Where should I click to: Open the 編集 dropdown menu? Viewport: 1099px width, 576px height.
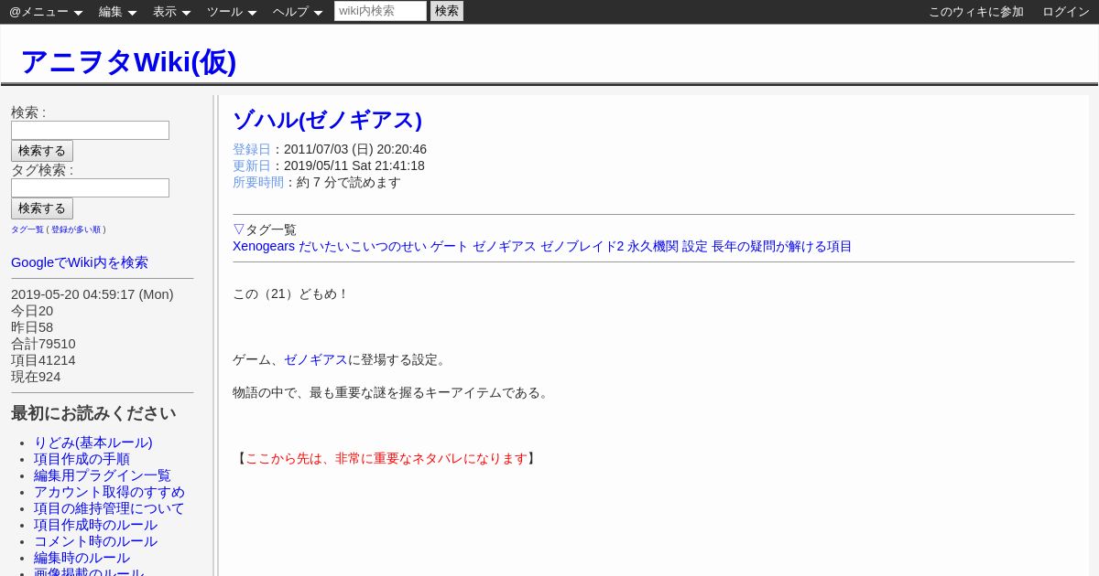[117, 12]
